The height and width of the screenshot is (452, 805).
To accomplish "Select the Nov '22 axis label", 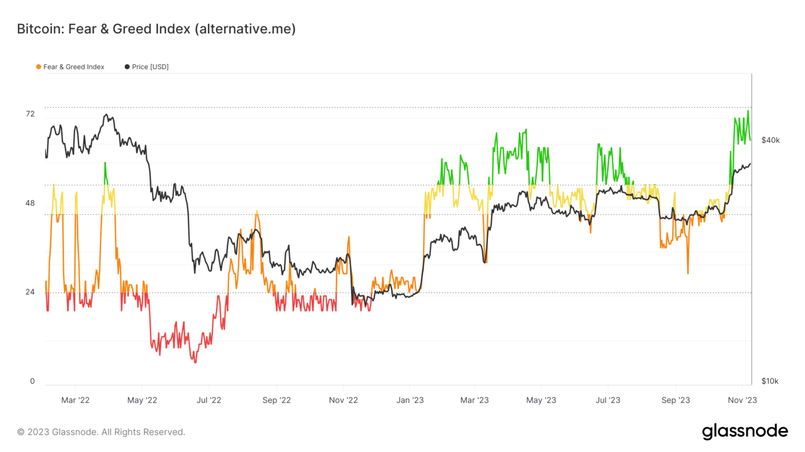I will pos(343,400).
